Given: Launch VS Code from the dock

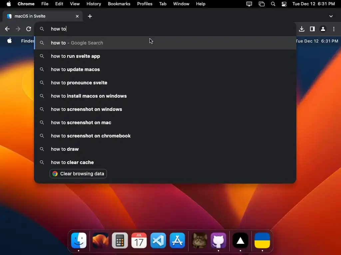Looking at the screenshot, I should pyautogui.click(x=158, y=240).
